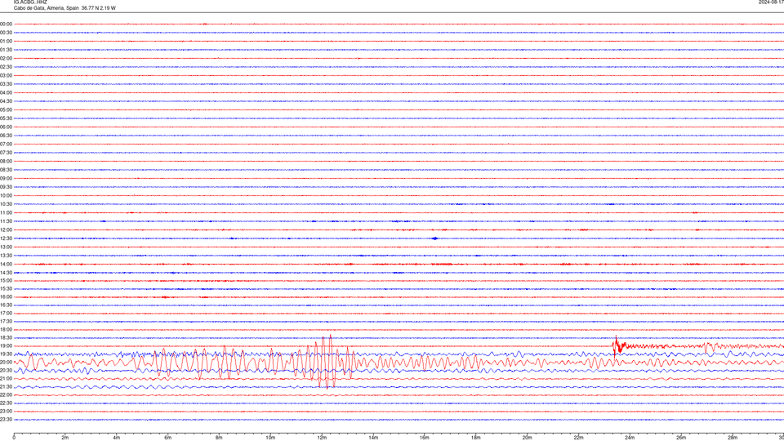The image size is (784, 441).
Task: Select the 28m axis tick label
Action: click(733, 438)
